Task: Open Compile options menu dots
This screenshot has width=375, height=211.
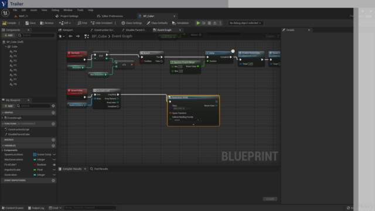Action: point(19,23)
